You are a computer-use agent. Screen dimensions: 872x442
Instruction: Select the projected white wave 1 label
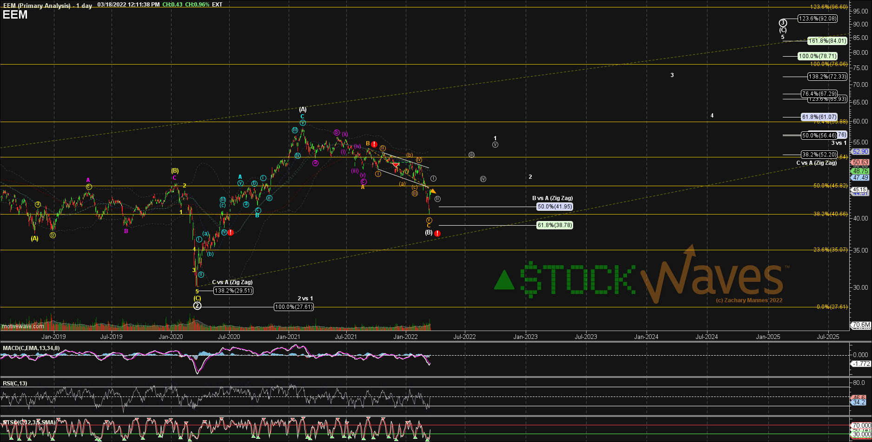pos(495,138)
